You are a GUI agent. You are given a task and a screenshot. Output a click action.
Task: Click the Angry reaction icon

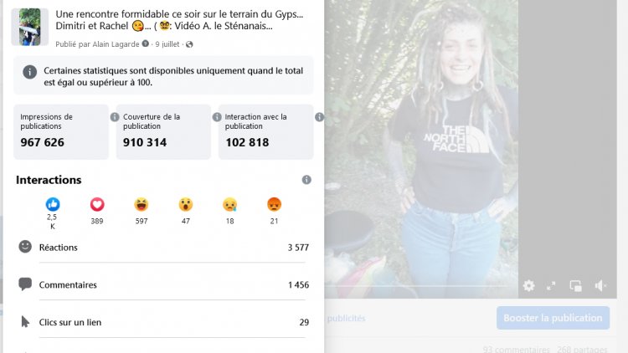point(274,204)
